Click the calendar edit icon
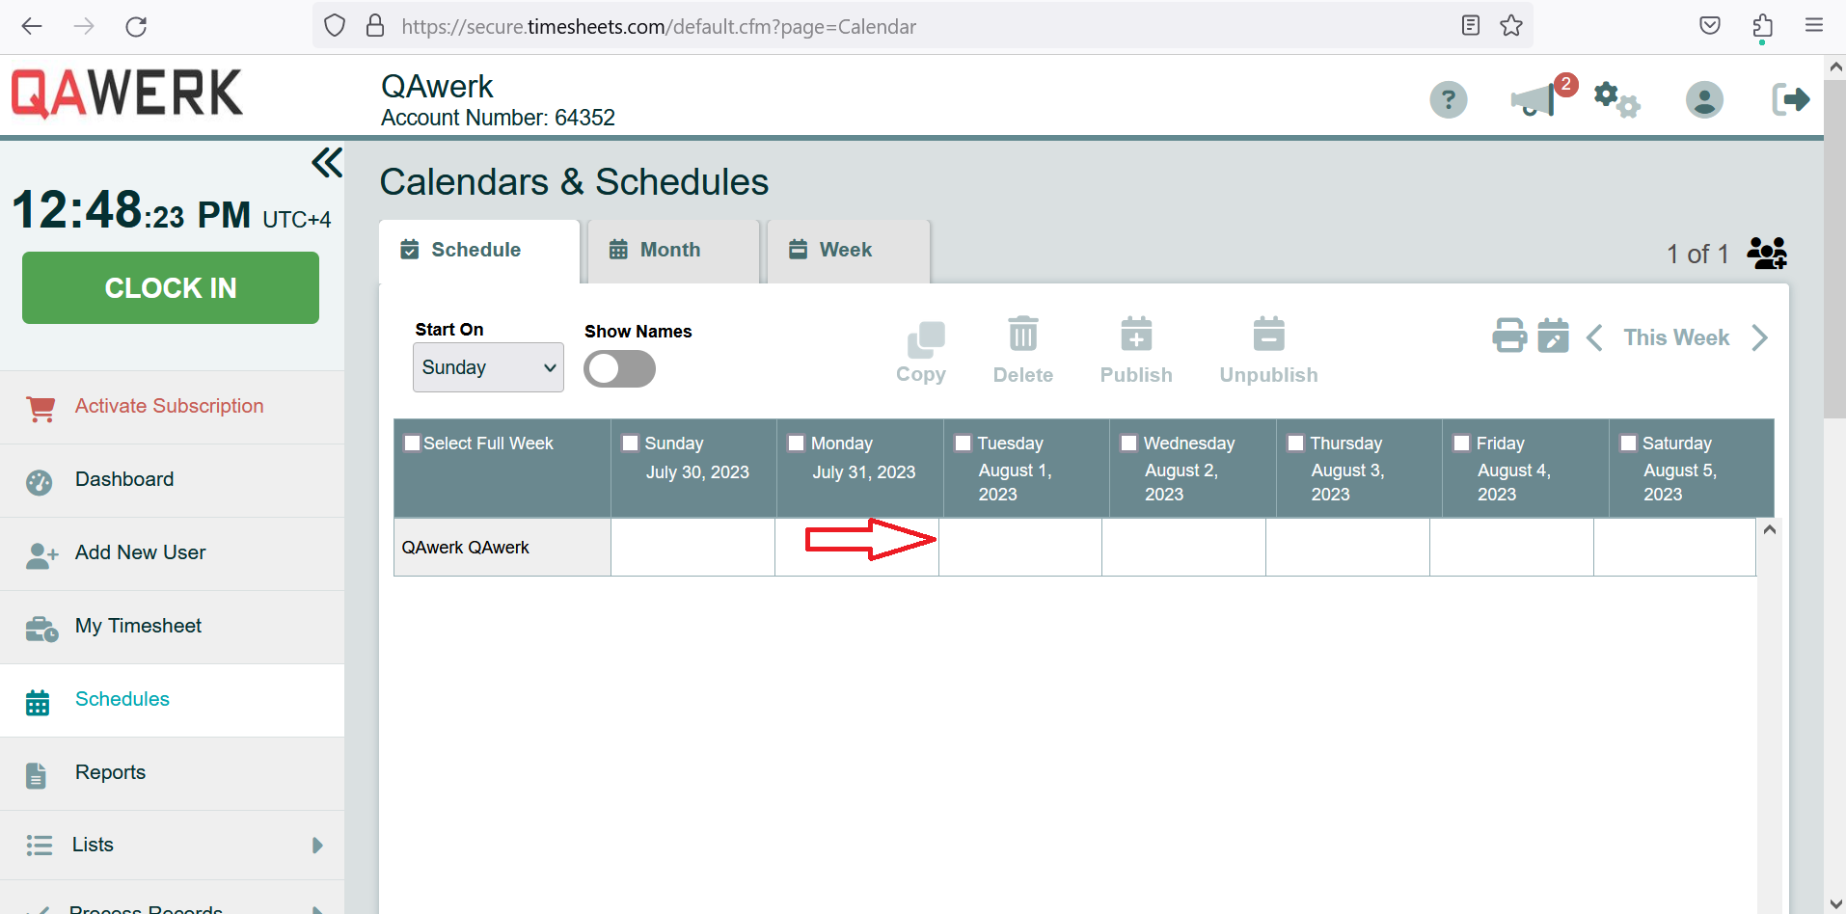 point(1553,336)
